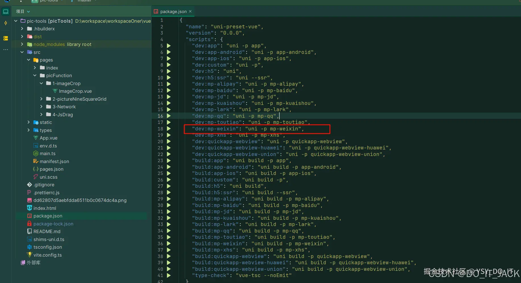Click the image icon beside the dd62807d PNG file

tap(30, 200)
